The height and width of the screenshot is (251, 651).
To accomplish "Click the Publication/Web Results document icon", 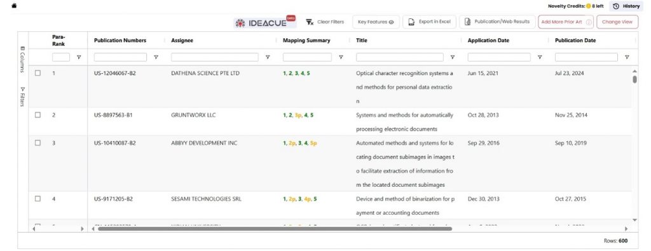I will tap(467, 22).
